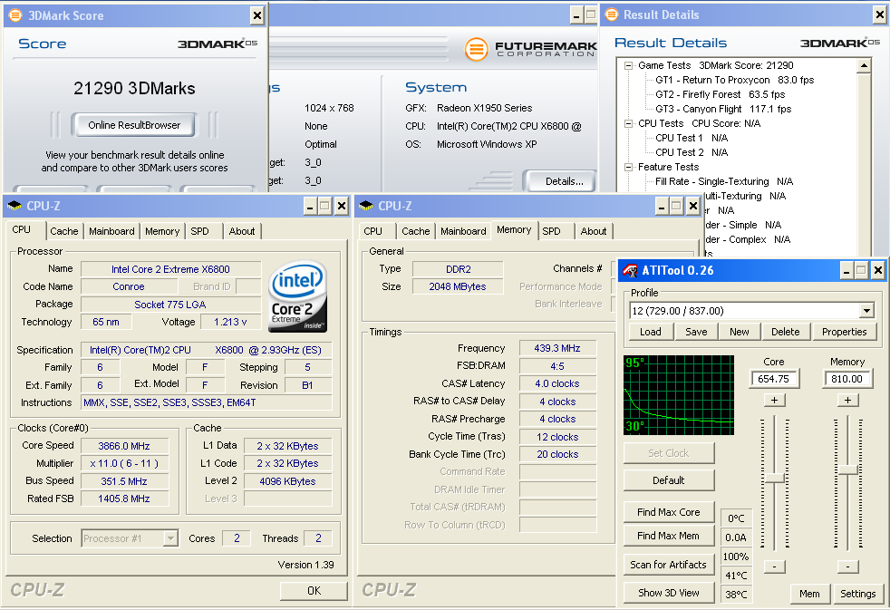Click the right CPU-Z title bar chip icon
The width and height of the screenshot is (890, 610).
[x=367, y=206]
